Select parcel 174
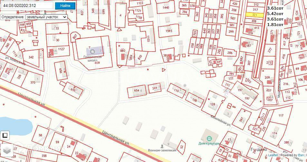Image resolution: width=307 pixels, height=162 pixels. pyautogui.click(x=274, y=133)
